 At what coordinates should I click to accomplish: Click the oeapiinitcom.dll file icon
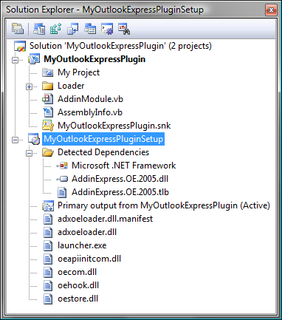click(48, 259)
